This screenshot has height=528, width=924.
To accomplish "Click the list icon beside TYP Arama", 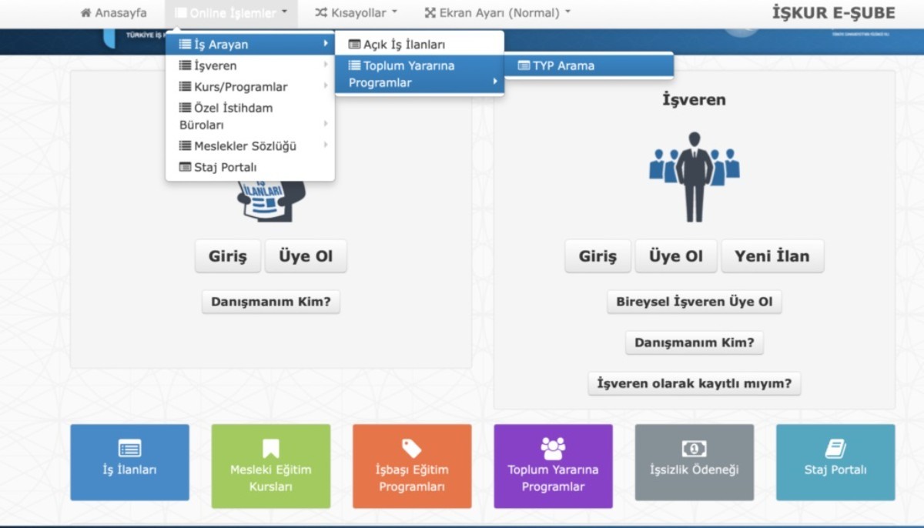I will [x=524, y=66].
